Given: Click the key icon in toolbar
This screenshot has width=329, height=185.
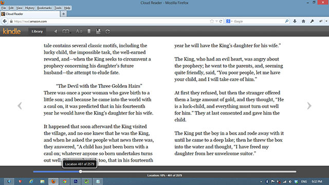Looking at the screenshot, I should coord(312,21).
